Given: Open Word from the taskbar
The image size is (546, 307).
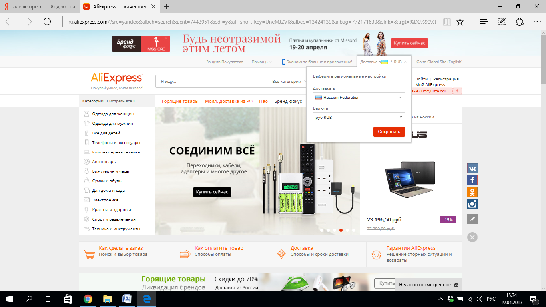Looking at the screenshot, I should 127,299.
